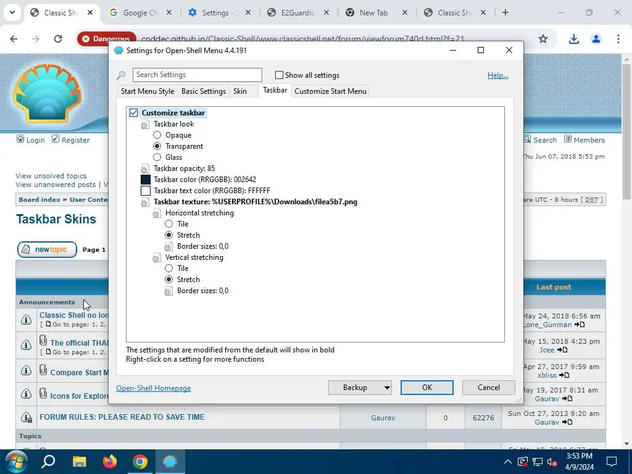Image resolution: width=632 pixels, height=474 pixels.
Task: Click horizontal Border sizes: 0,0 under Tile/Stretch
Action: [202, 246]
